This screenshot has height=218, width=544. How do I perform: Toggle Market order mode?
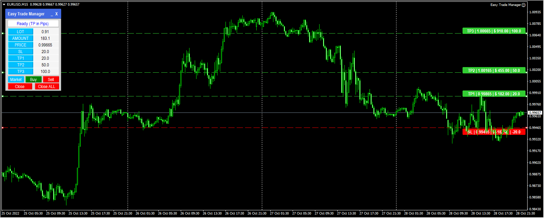click(16, 79)
